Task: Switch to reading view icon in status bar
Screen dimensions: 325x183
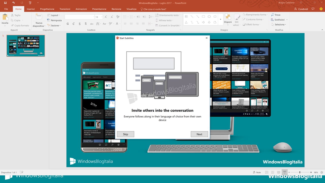Action: [x=279, y=172]
